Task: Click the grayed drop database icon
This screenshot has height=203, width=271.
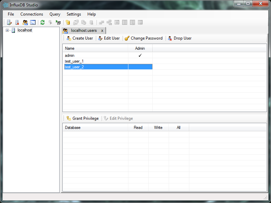Action: coord(91,22)
